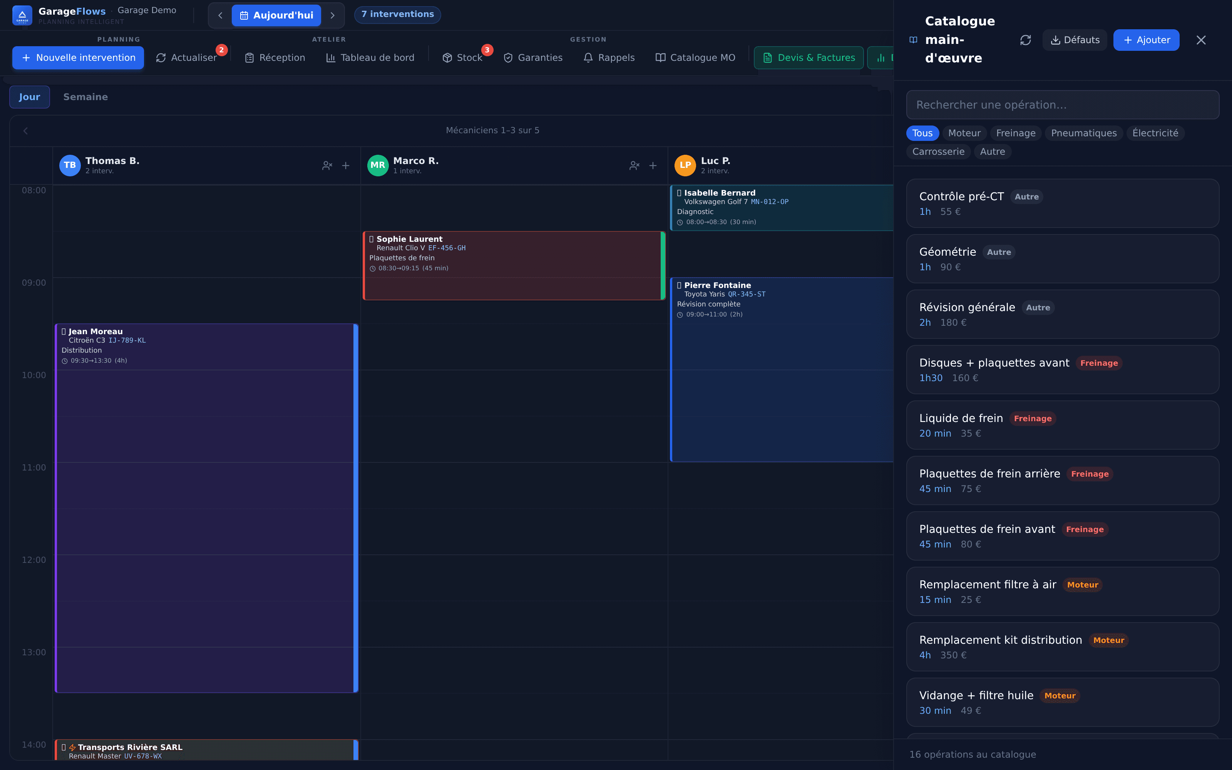The height and width of the screenshot is (770, 1232).
Task: Open Rappels bell item
Action: (609, 57)
